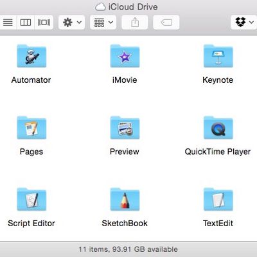Select the Preview label text
The height and width of the screenshot is (257, 257).
[x=125, y=152]
